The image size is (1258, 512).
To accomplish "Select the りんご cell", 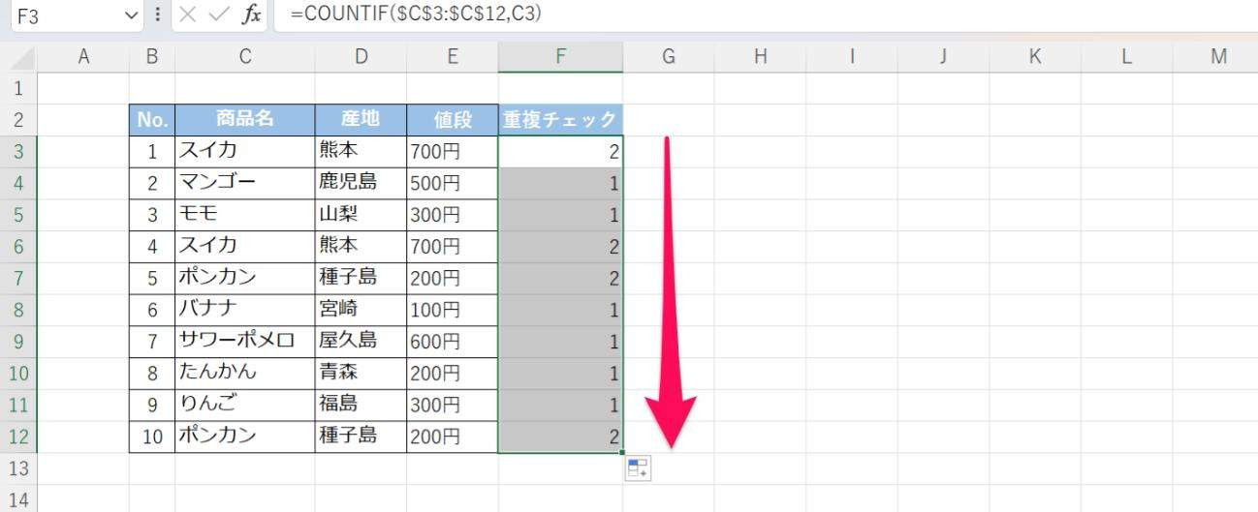I will 245,405.
